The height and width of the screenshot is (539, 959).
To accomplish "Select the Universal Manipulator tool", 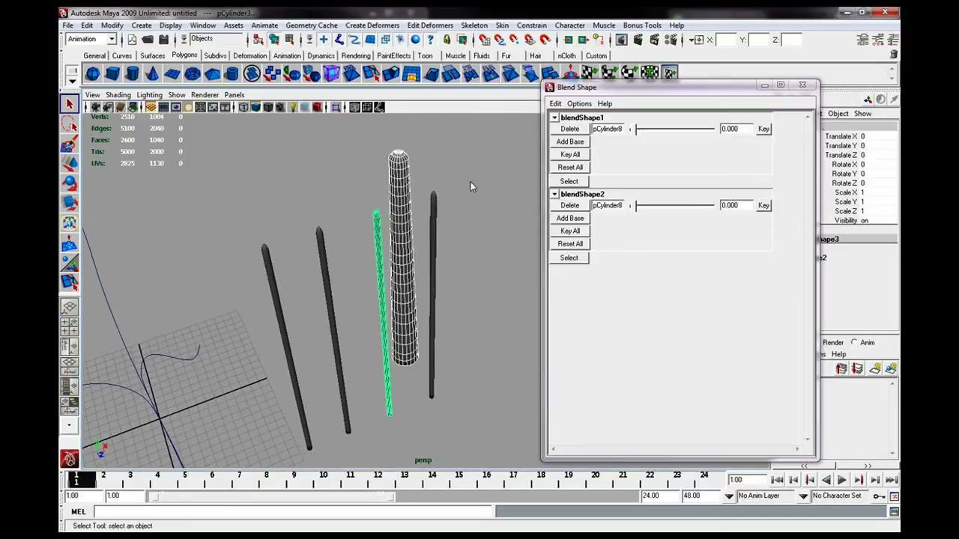I will tap(70, 222).
